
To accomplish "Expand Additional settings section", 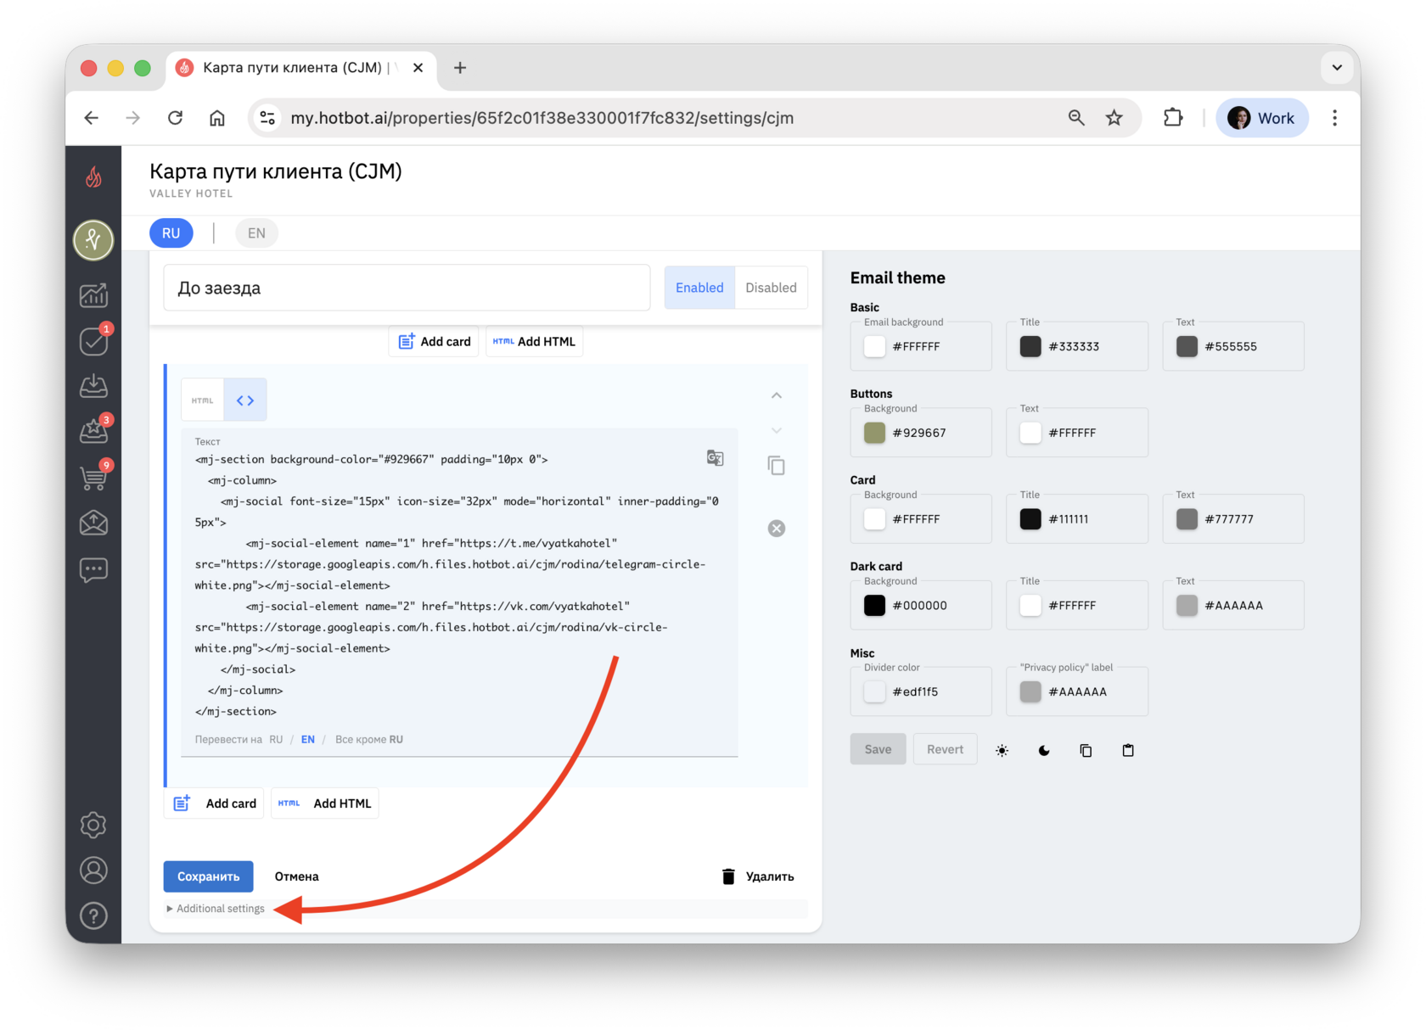I will click(216, 909).
